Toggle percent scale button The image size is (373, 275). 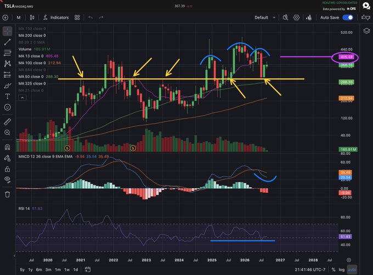[x=334, y=270]
